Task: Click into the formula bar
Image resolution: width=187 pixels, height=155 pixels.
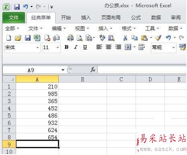Action: tap(142, 70)
